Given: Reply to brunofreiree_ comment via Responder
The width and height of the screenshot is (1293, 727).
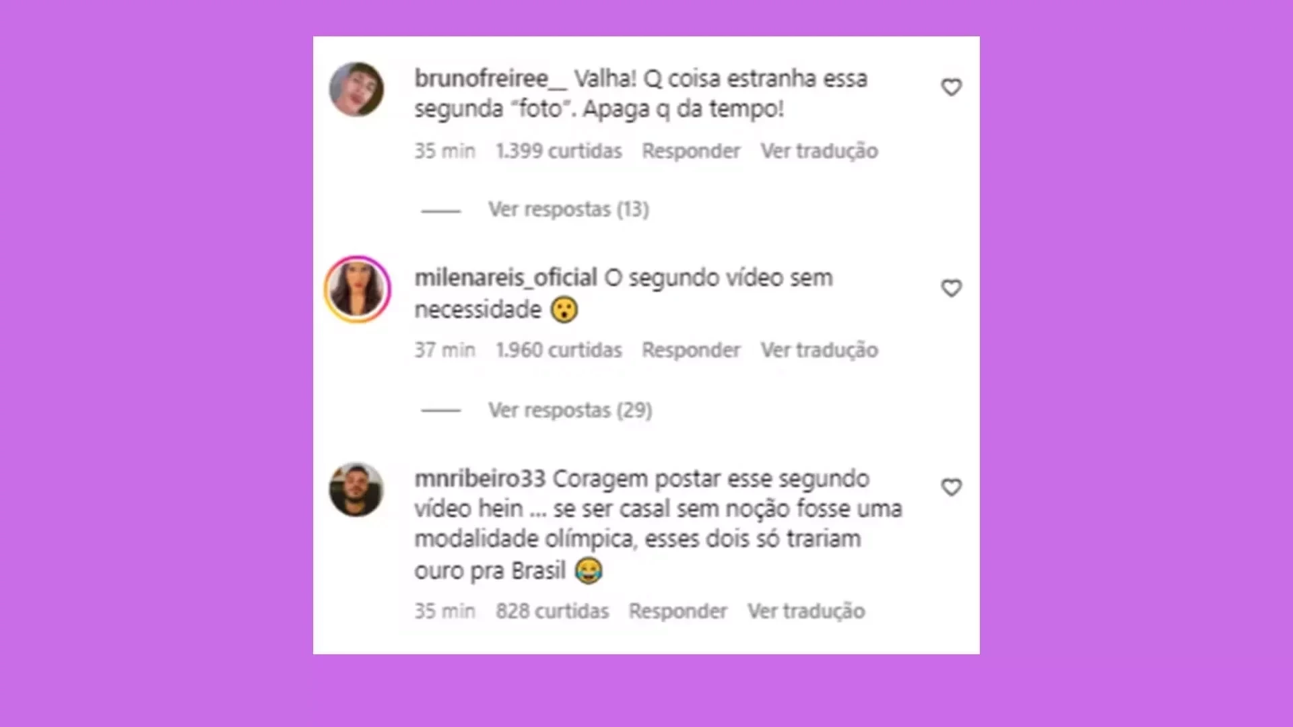Looking at the screenshot, I should pyautogui.click(x=691, y=151).
